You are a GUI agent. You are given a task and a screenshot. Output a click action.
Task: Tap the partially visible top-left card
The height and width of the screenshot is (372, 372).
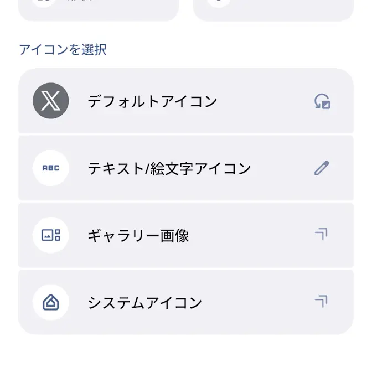click(99, 10)
